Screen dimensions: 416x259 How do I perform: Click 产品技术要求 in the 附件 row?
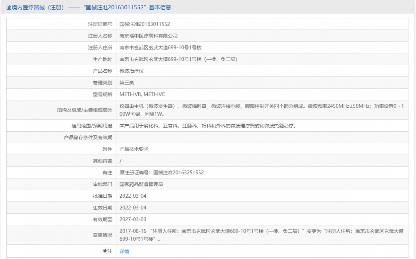click(x=134, y=149)
